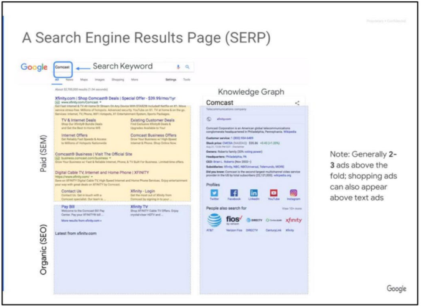Click the Comcast knowledge panel title
The image size is (421, 307).
(x=220, y=103)
